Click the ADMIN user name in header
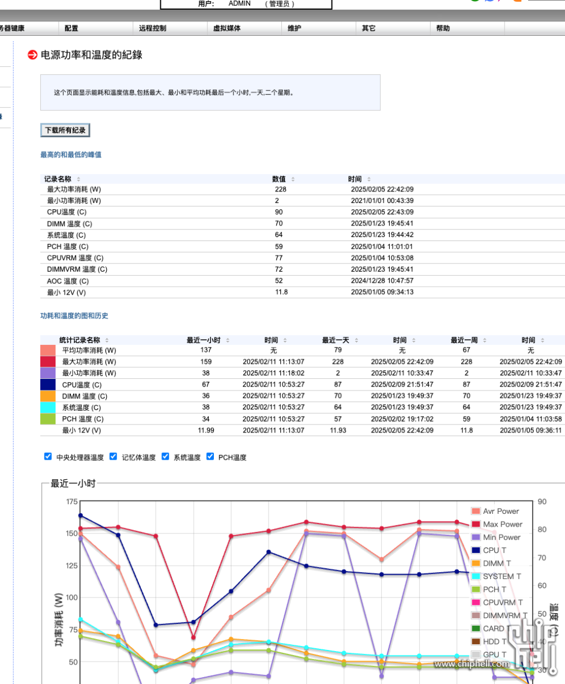The image size is (565, 684). 240,3
